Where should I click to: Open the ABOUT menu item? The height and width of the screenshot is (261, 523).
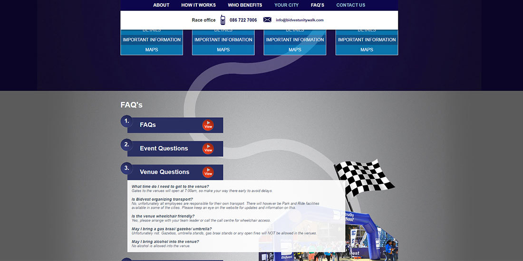pyautogui.click(x=161, y=5)
